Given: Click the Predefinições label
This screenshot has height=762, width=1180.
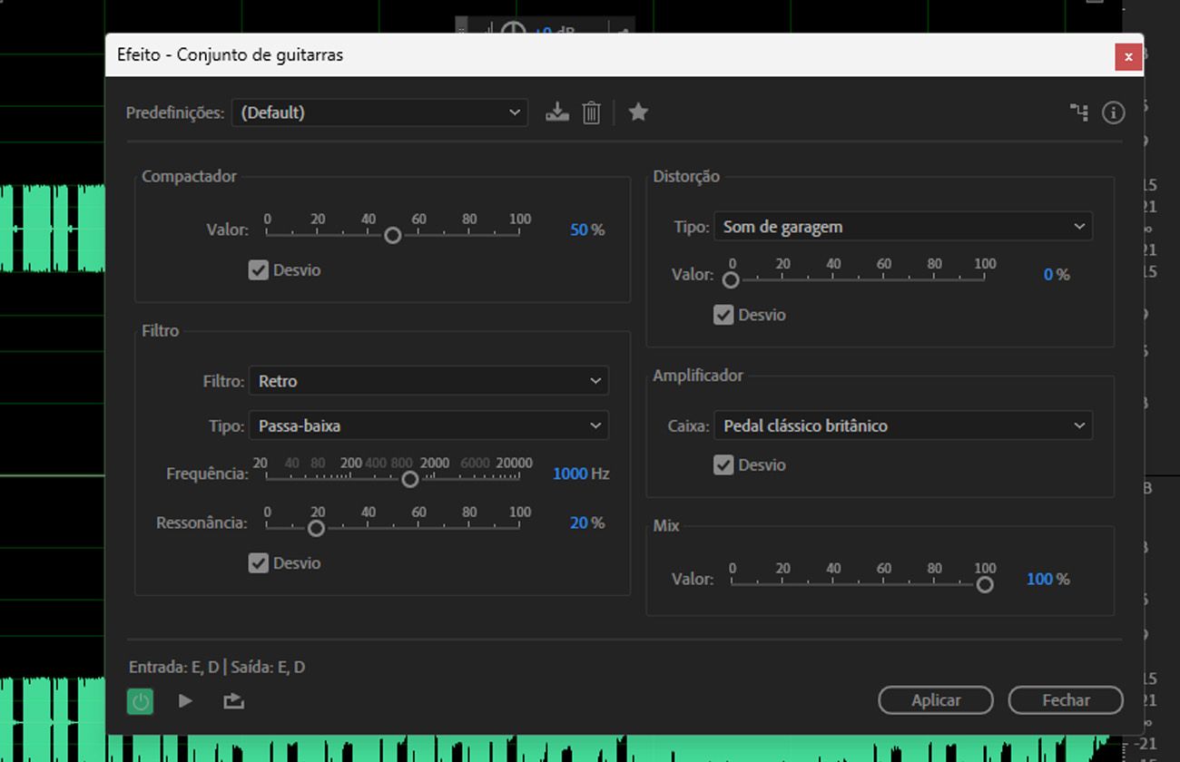Looking at the screenshot, I should point(175,112).
